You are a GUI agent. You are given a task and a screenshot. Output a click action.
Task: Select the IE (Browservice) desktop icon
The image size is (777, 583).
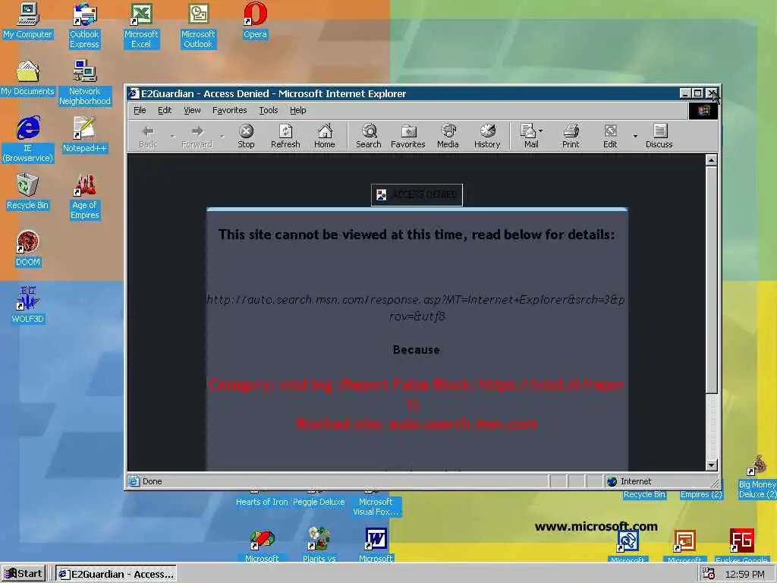pos(28,140)
